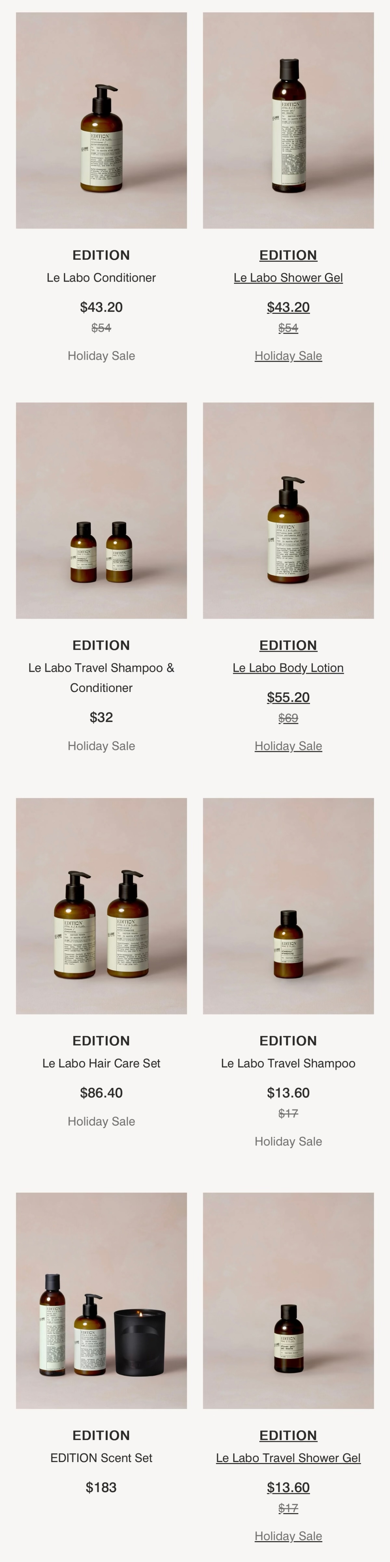This screenshot has width=390, height=1562.
Task: Click Holiday Sale label under Shower Gel
Action: click(288, 356)
